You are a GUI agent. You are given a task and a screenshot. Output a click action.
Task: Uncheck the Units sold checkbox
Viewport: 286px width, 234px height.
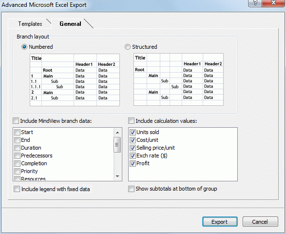coord(133,132)
